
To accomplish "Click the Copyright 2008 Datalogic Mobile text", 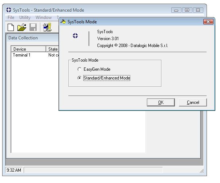I will click(132, 46).
